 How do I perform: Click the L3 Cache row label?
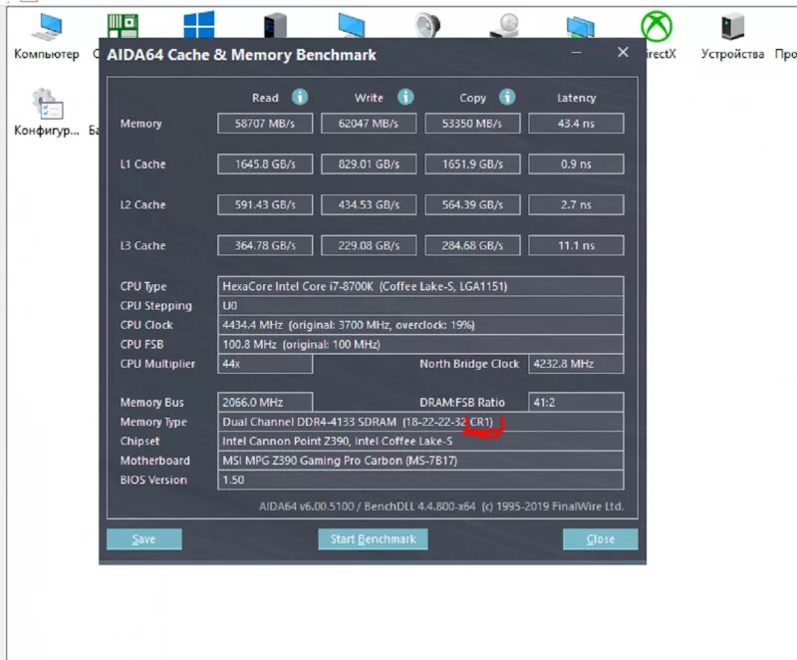pyautogui.click(x=142, y=245)
